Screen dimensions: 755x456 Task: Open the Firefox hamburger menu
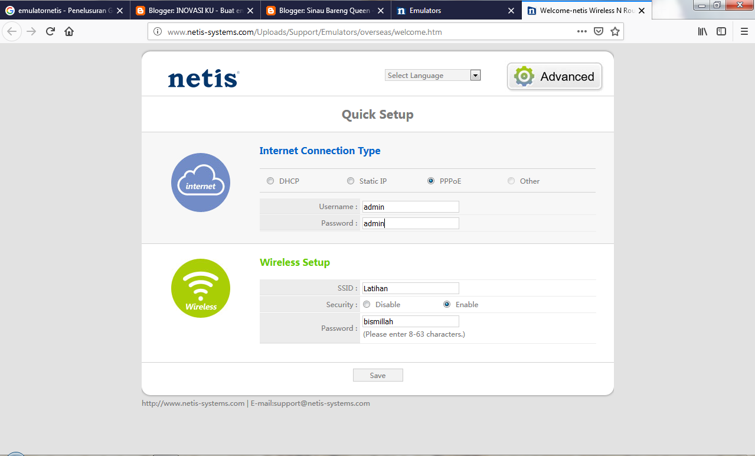tap(744, 32)
